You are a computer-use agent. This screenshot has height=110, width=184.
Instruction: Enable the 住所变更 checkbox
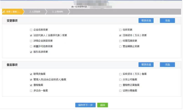(x=120, y=30)
